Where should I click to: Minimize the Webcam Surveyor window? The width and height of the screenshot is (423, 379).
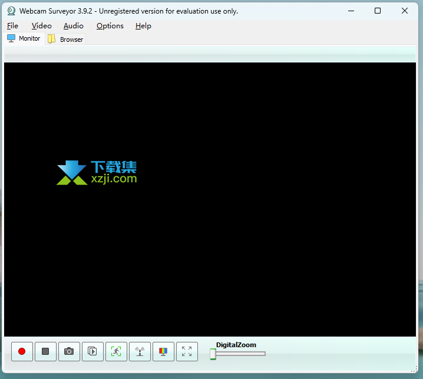pos(351,11)
